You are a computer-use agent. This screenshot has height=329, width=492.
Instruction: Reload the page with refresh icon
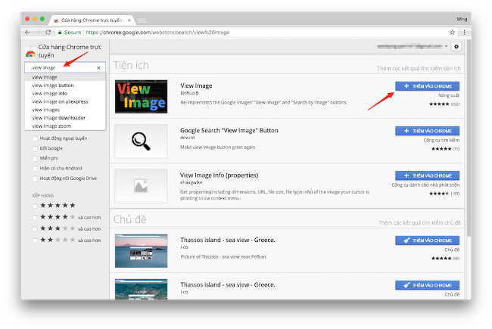pos(48,32)
